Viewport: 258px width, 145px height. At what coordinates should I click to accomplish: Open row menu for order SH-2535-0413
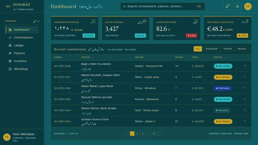(x=245, y=121)
